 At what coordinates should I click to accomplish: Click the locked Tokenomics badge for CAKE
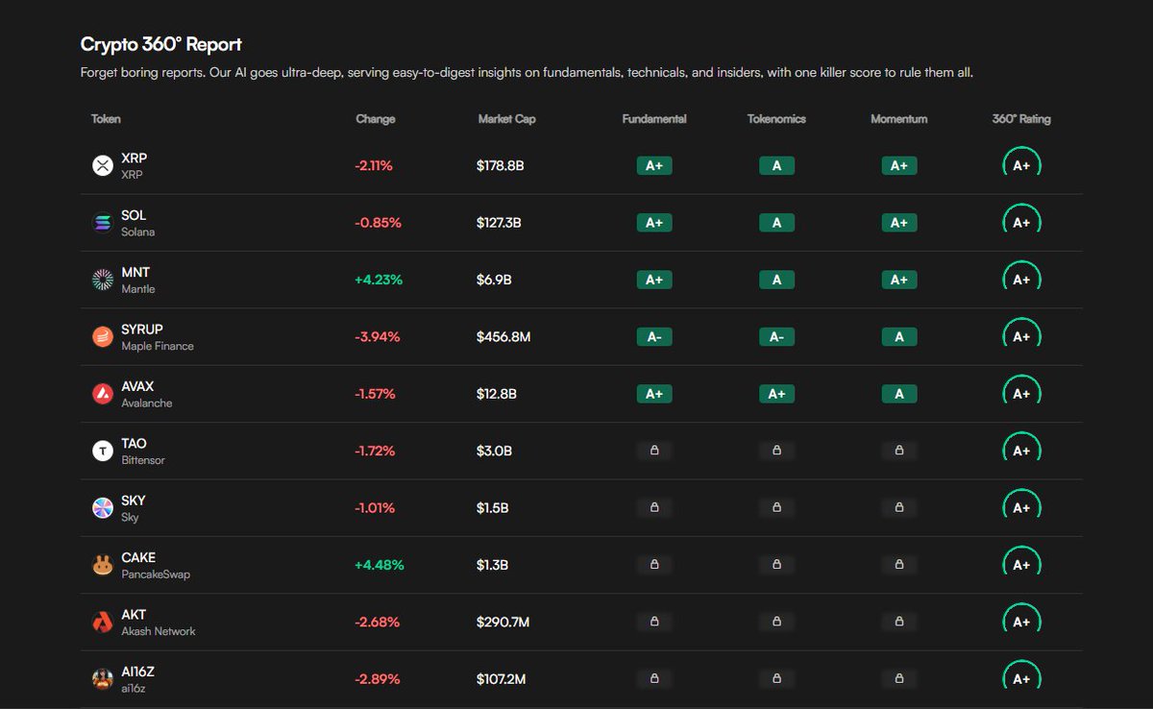[776, 565]
